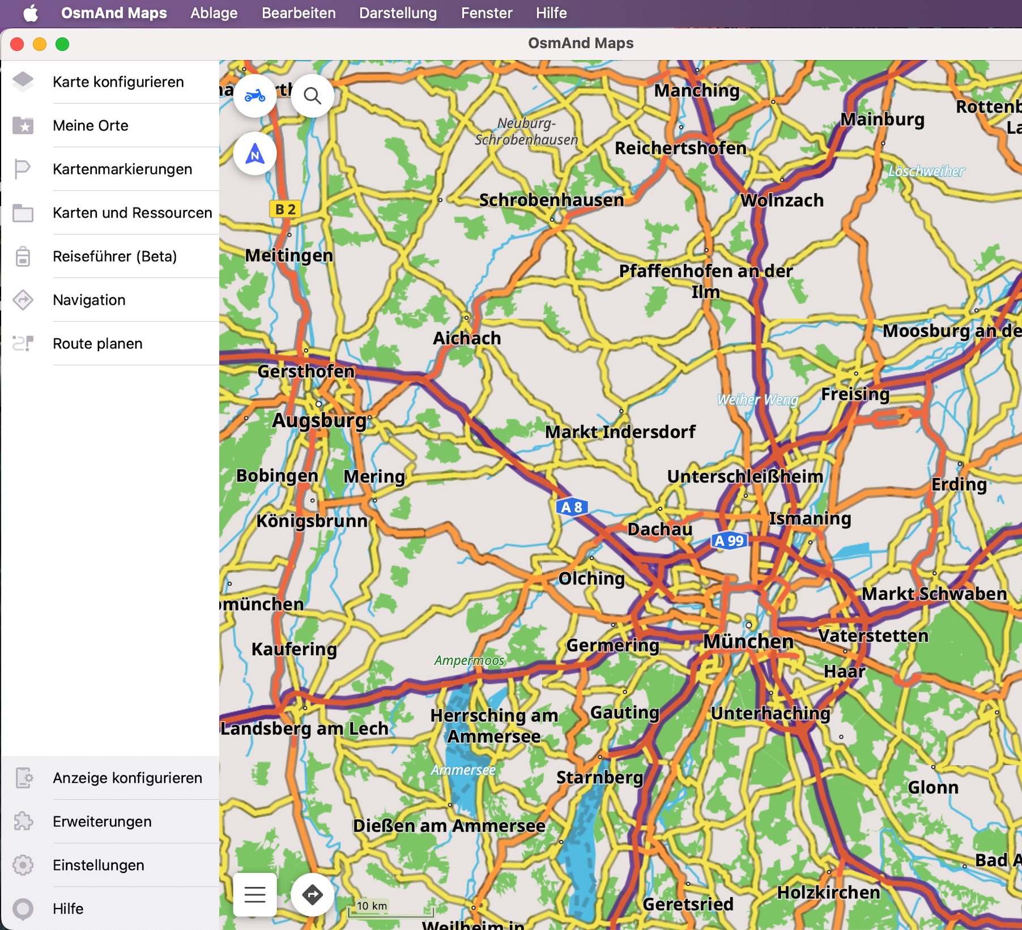Click the Aichach label on the map

467,338
